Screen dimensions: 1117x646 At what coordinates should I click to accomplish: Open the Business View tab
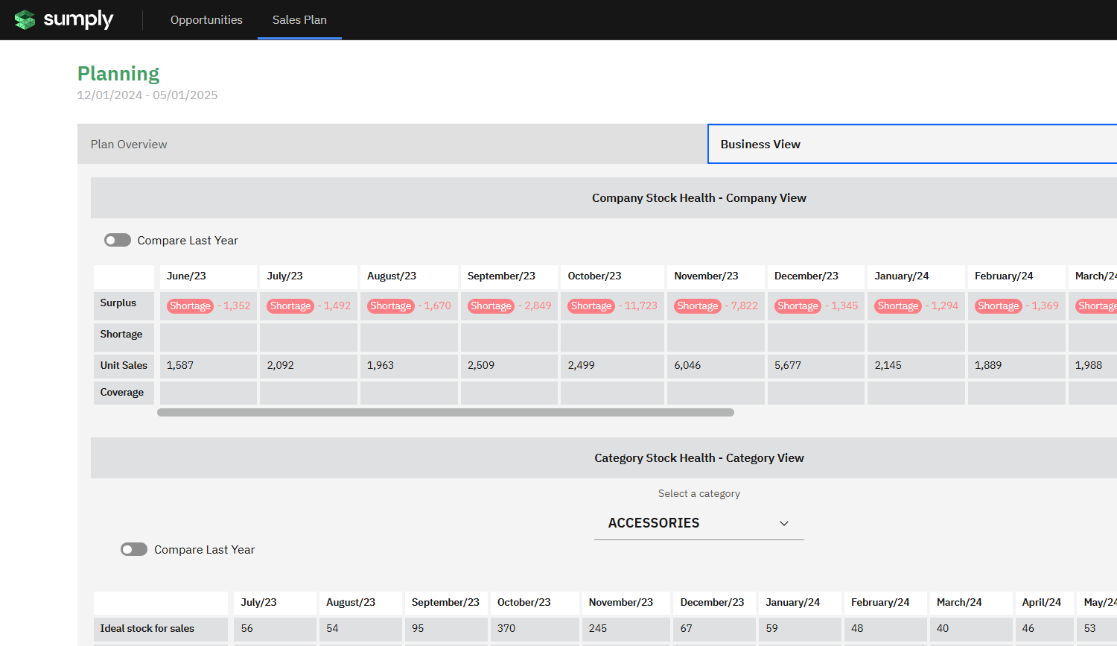pyautogui.click(x=760, y=145)
